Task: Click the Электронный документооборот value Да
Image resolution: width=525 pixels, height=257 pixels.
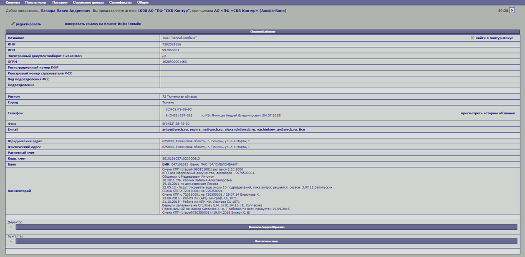Action: point(164,56)
